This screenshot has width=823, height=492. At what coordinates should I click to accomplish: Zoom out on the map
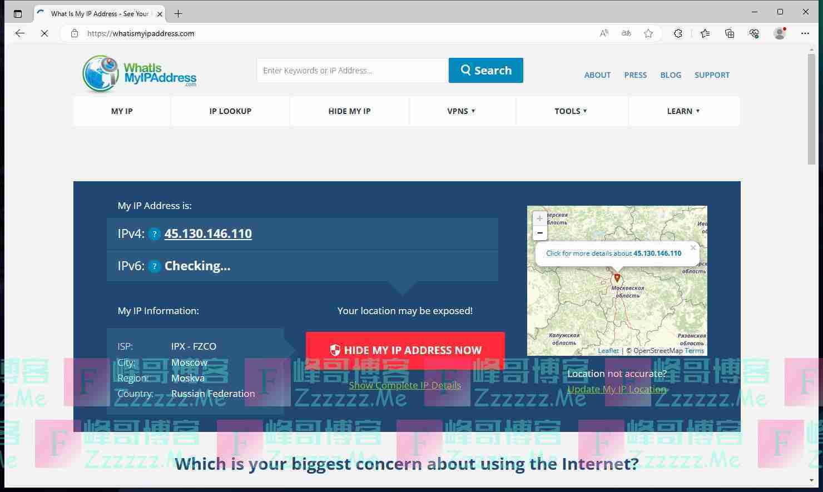(x=539, y=233)
